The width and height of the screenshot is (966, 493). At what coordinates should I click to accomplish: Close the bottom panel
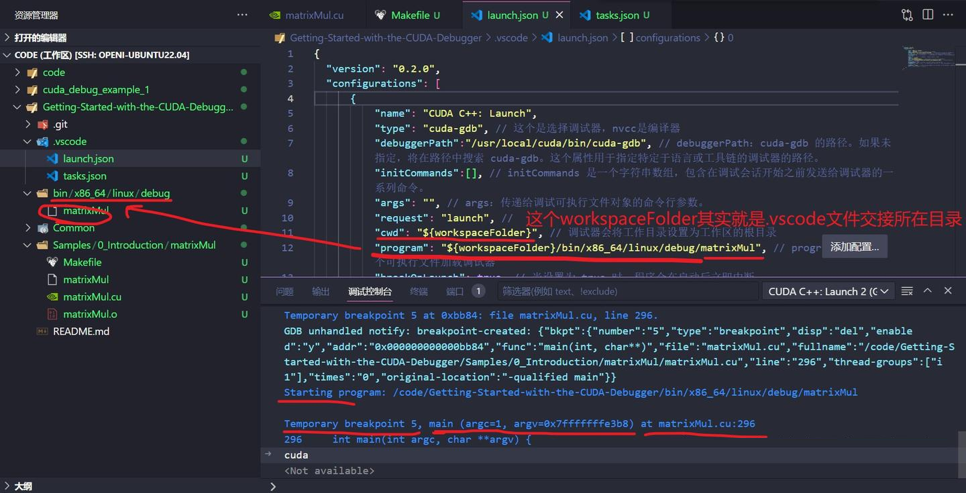click(948, 290)
